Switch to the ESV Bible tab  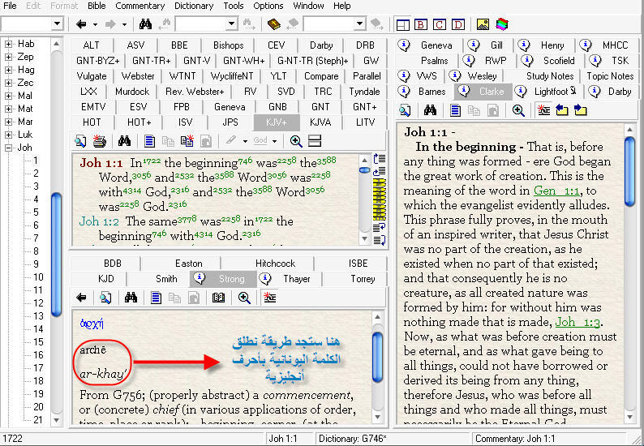138,107
